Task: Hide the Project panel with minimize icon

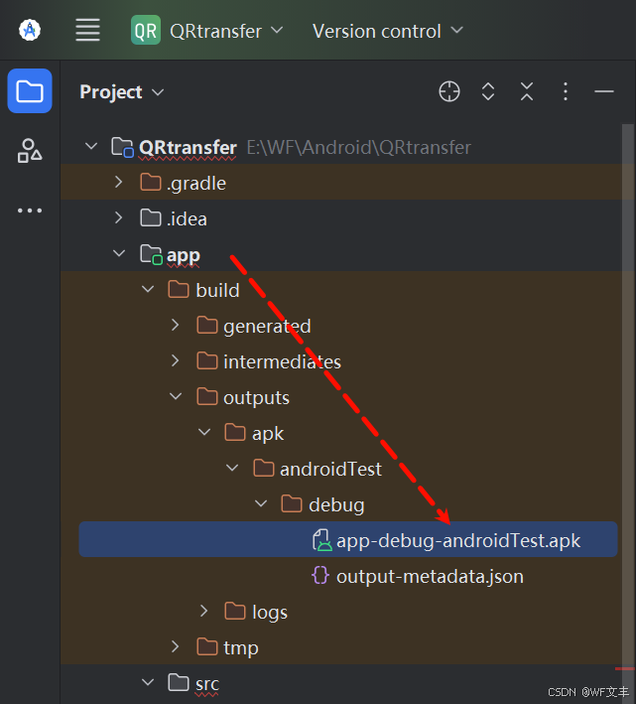Action: pyautogui.click(x=604, y=92)
